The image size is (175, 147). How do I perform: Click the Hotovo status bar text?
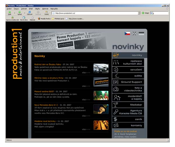(9, 140)
